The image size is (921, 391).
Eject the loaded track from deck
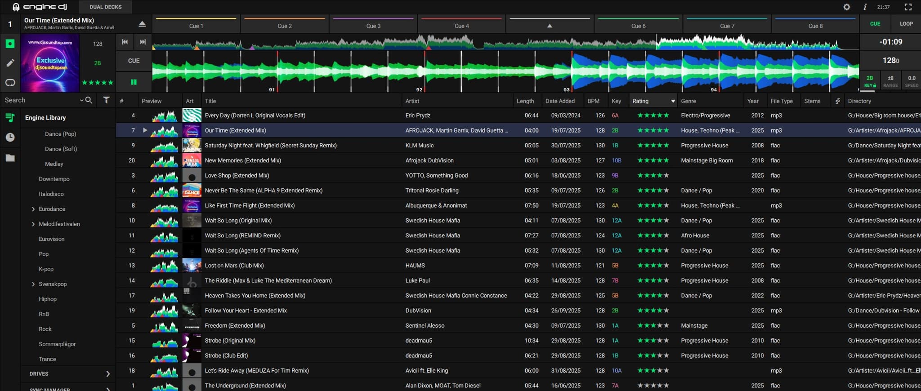[142, 24]
